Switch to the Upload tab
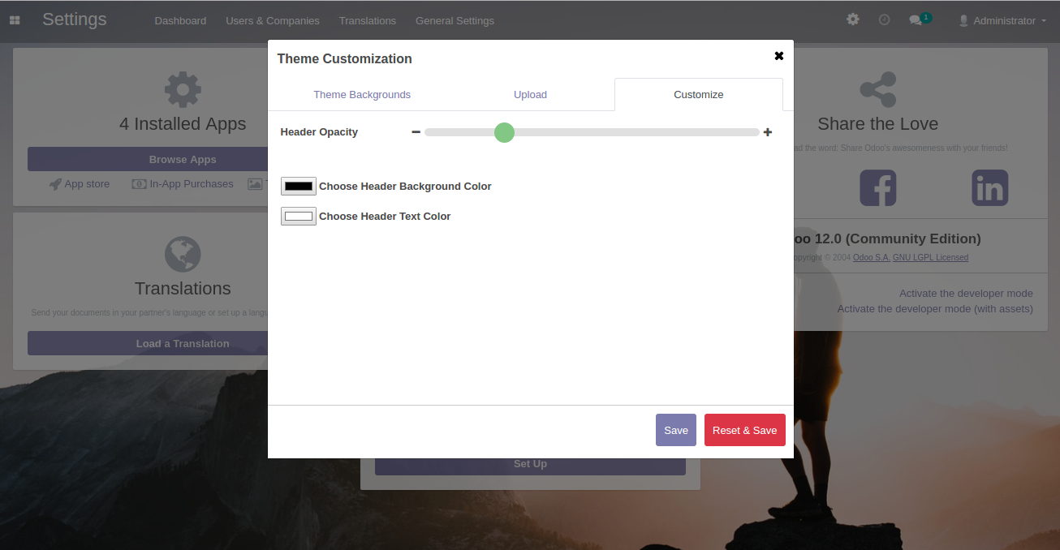This screenshot has height=550, width=1060. (x=530, y=95)
